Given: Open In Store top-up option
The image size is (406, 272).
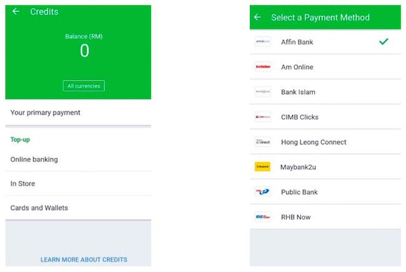Looking at the screenshot, I should [78, 184].
